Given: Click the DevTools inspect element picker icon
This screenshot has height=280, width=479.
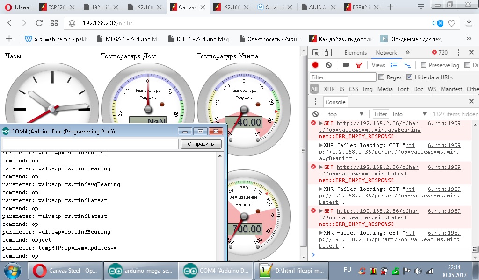Looking at the screenshot, I should [316, 53].
